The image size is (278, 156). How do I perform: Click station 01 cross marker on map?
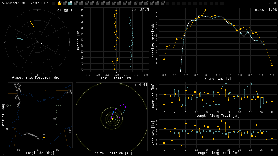44,137
